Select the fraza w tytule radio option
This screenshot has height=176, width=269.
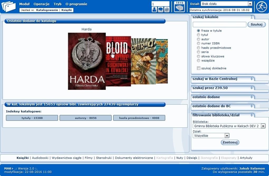[x=199, y=30]
